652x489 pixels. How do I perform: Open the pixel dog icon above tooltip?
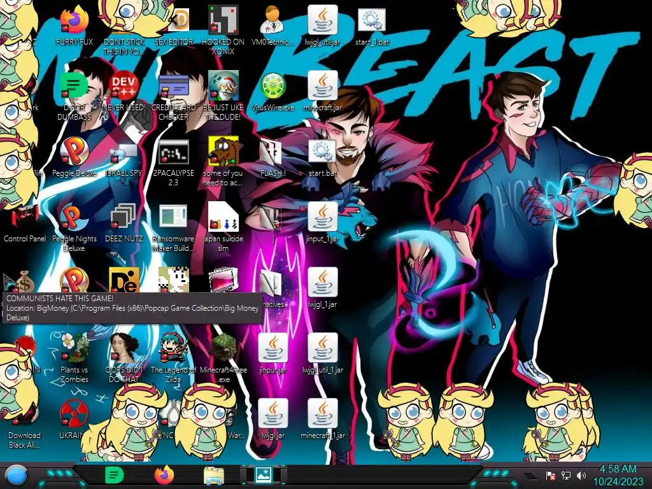(x=173, y=280)
